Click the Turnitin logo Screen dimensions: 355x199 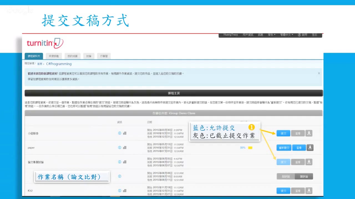tap(45, 43)
